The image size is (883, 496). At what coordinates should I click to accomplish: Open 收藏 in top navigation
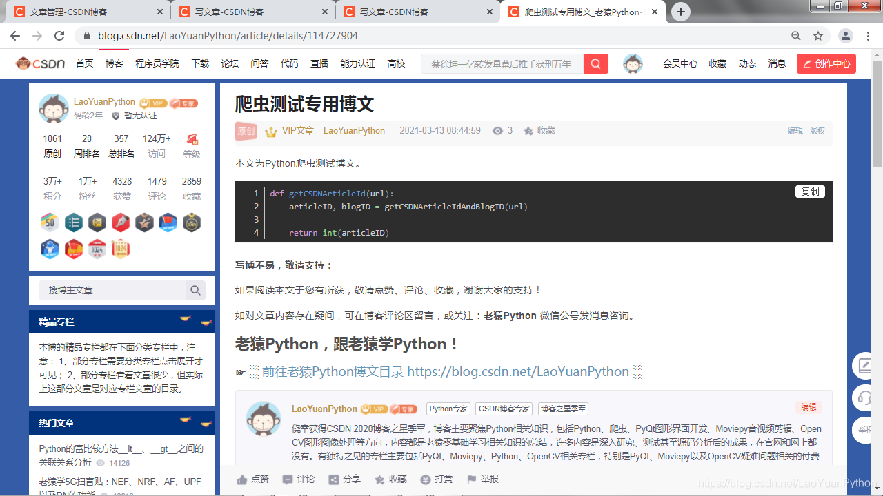tap(717, 63)
